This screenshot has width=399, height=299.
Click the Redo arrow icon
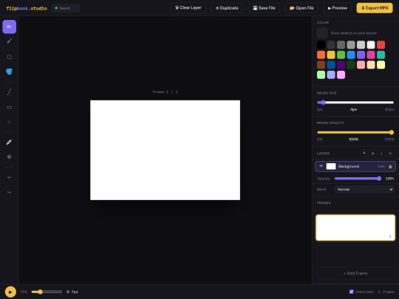(x=9, y=192)
